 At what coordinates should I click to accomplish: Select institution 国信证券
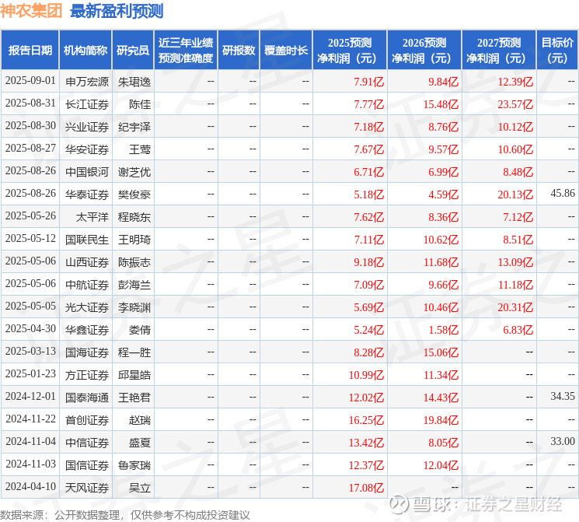(87, 465)
